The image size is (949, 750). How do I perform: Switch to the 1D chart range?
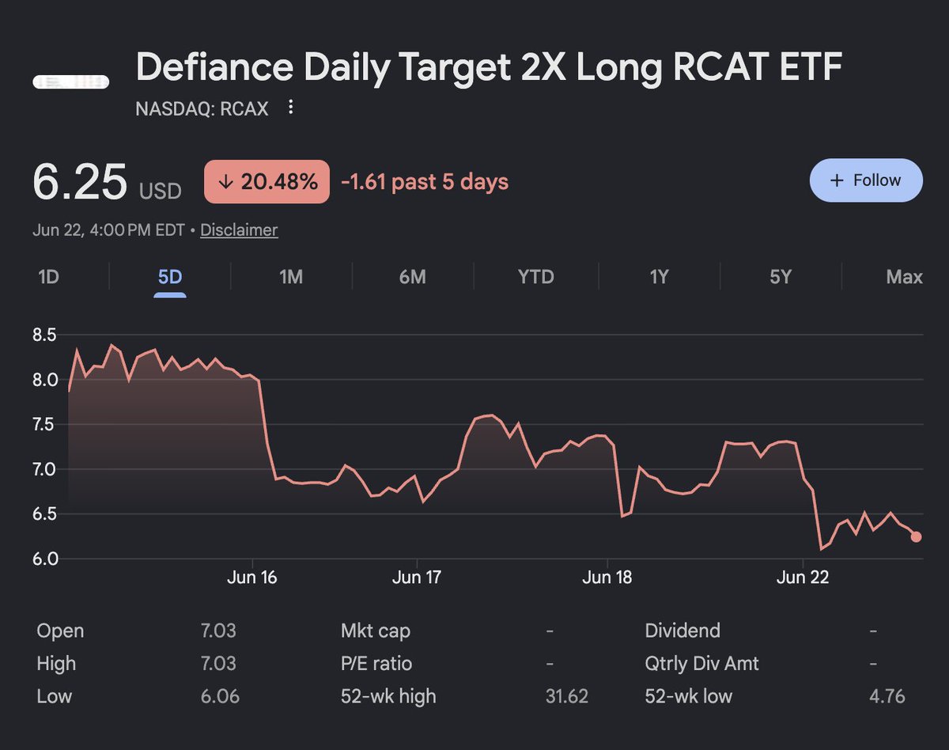(x=48, y=277)
